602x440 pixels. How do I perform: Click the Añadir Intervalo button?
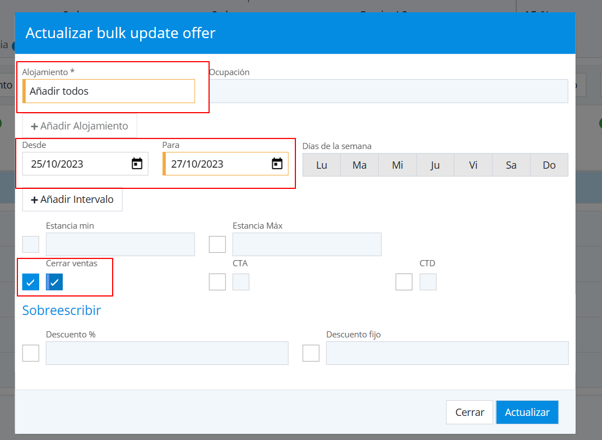tap(72, 200)
